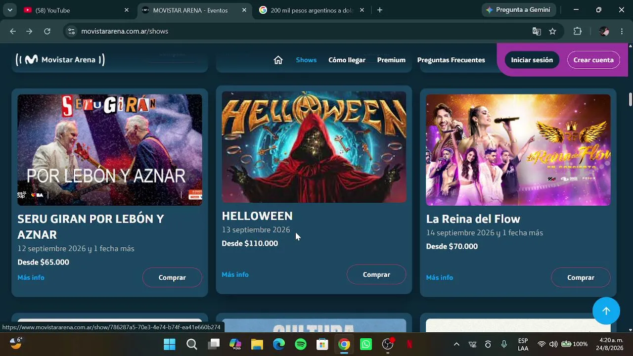
Task: Open the Cómo llegar page
Action: [347, 60]
